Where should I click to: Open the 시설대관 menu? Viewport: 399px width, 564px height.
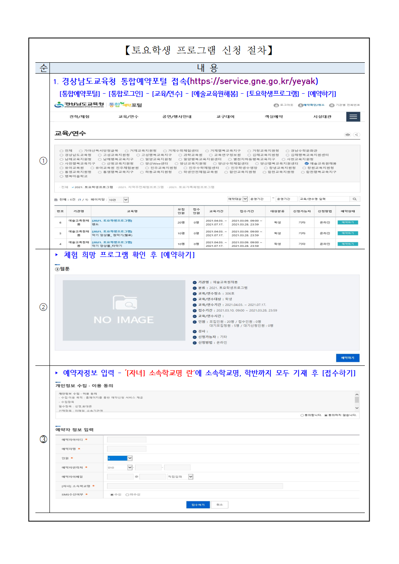tap(323, 117)
